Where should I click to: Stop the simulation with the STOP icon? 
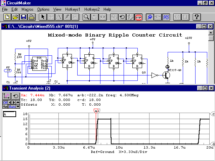pyautogui.click(x=138, y=17)
